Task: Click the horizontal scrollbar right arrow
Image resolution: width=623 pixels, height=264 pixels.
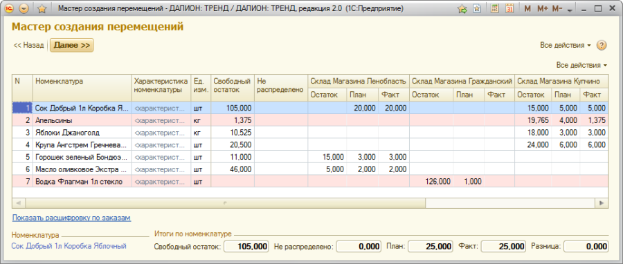Action: click(x=602, y=203)
